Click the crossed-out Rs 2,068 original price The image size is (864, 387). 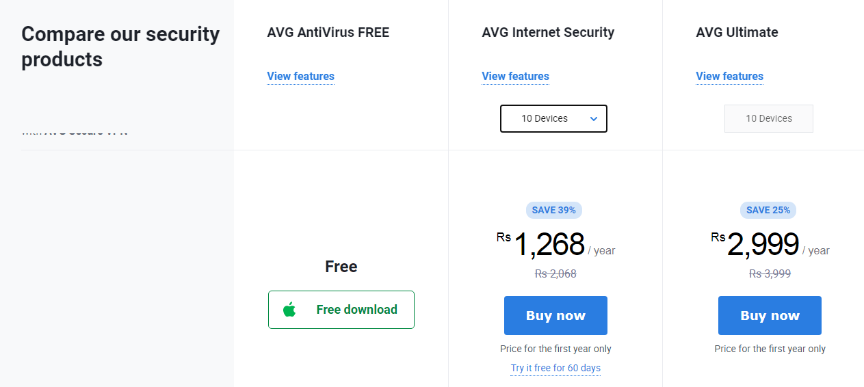555,273
